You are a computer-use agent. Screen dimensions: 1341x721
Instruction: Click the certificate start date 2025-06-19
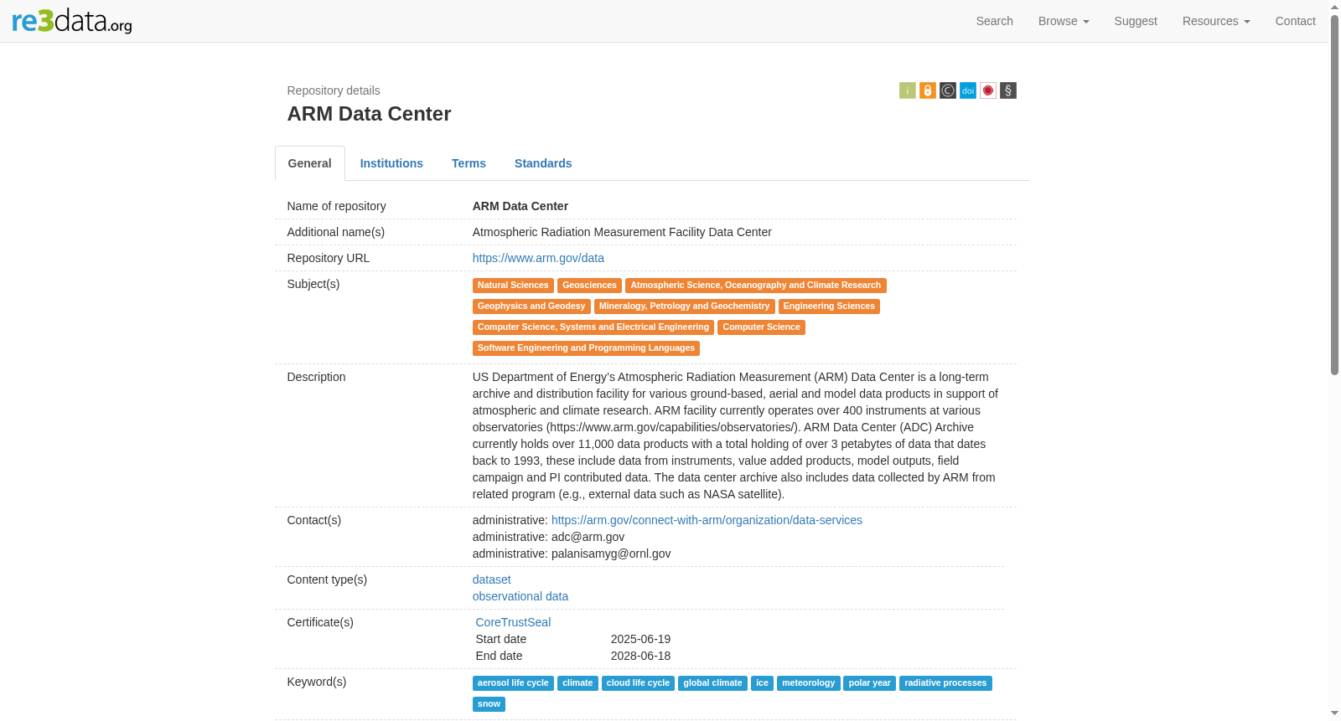(640, 639)
